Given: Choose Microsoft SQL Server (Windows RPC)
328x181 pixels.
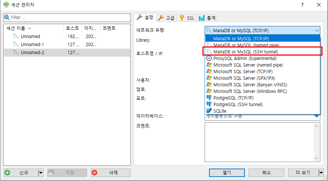Looking at the screenshot, I should click(x=262, y=91).
